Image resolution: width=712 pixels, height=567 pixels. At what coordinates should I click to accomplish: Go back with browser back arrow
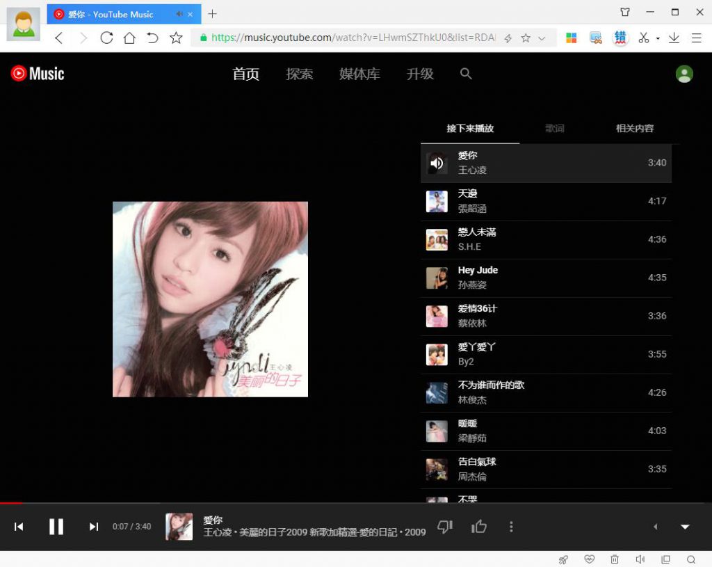[x=58, y=38]
